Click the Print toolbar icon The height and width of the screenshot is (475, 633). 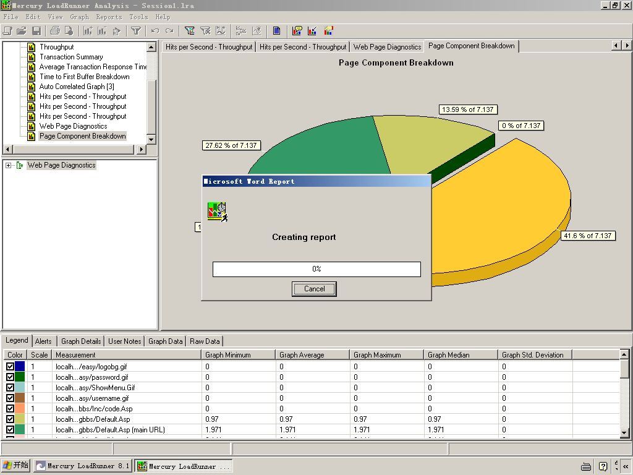(x=55, y=31)
